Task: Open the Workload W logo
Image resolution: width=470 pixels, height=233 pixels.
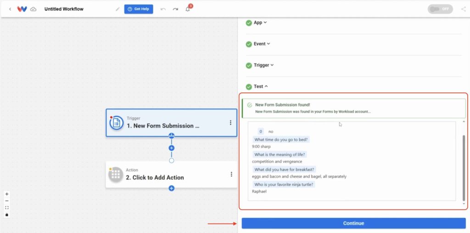Action: 22,9
